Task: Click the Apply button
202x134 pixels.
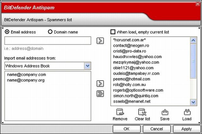Action: point(187,129)
